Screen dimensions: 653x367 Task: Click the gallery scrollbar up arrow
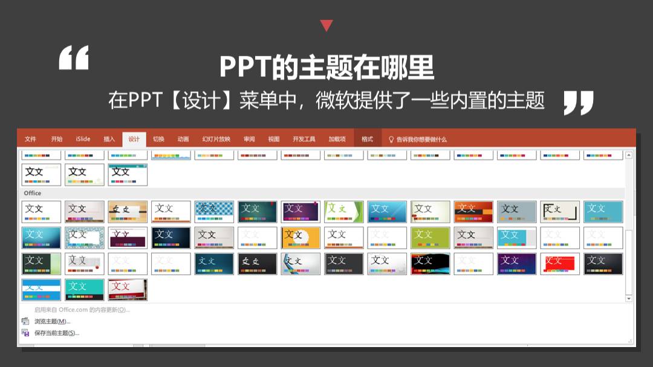point(629,155)
